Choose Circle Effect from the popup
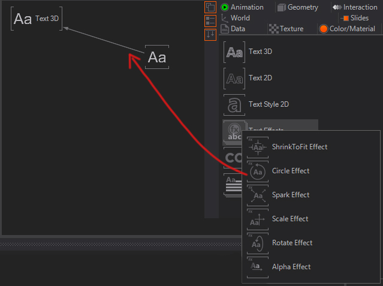Viewport: 383px width, 286px height. coord(257,171)
